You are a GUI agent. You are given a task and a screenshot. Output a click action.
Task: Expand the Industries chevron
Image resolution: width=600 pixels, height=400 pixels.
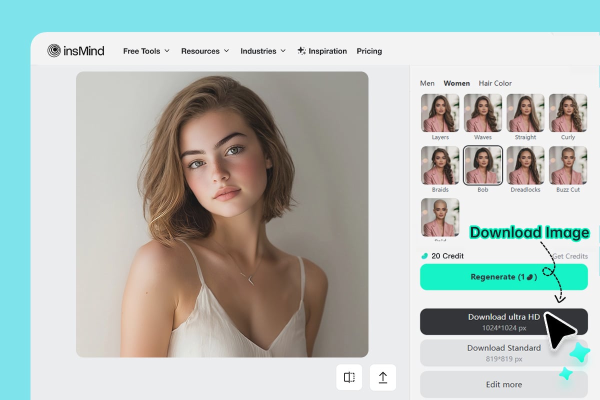(x=283, y=51)
